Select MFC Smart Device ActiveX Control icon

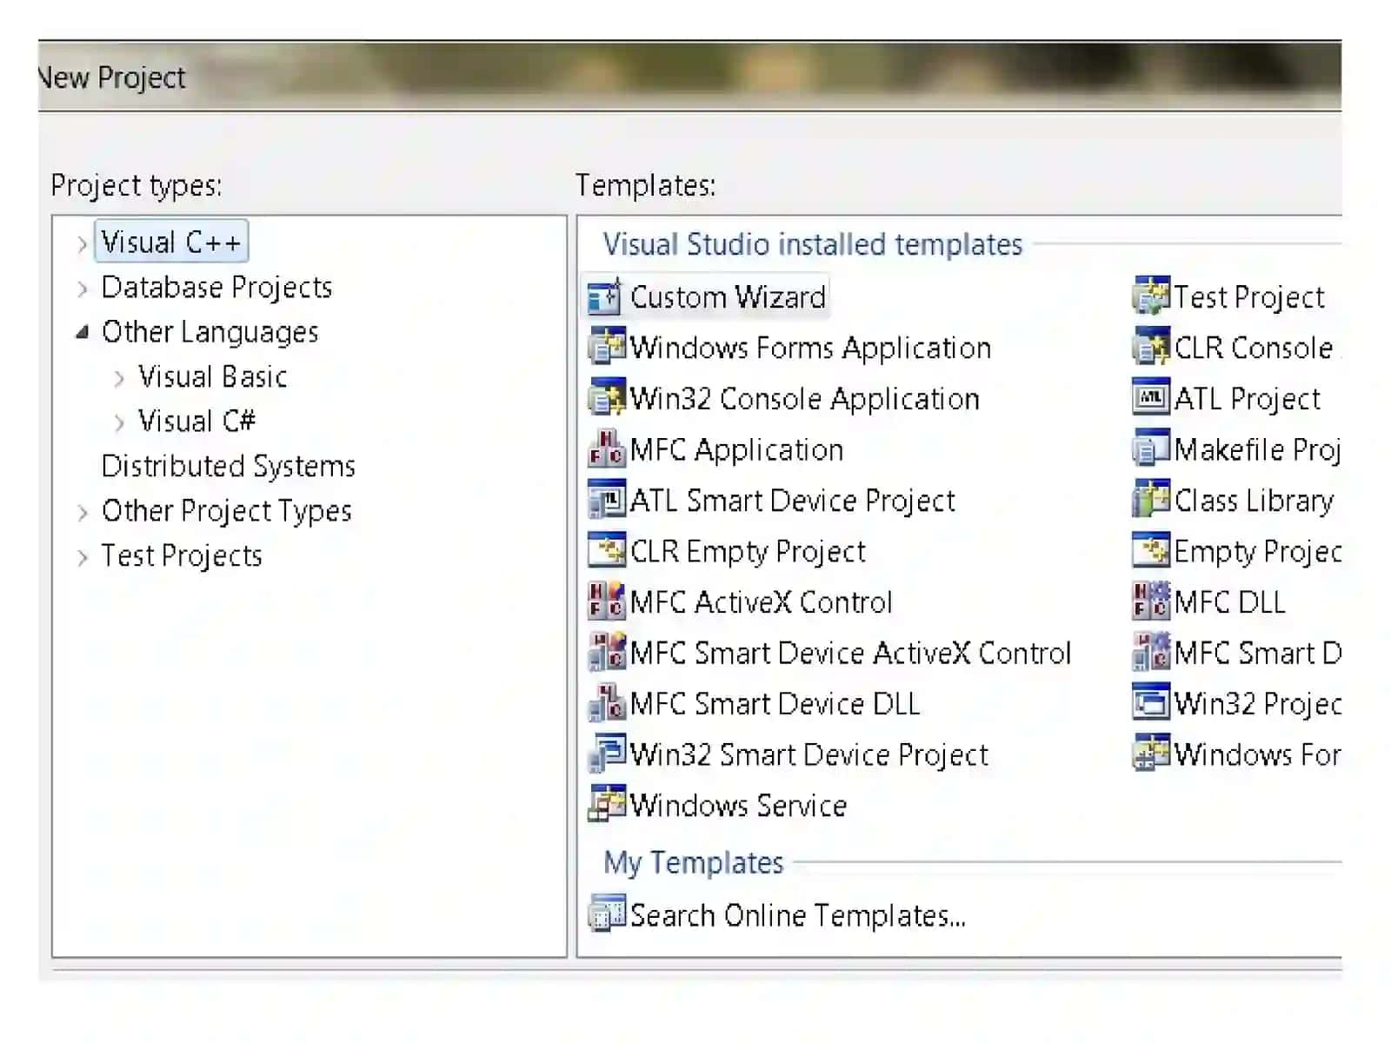tap(606, 653)
